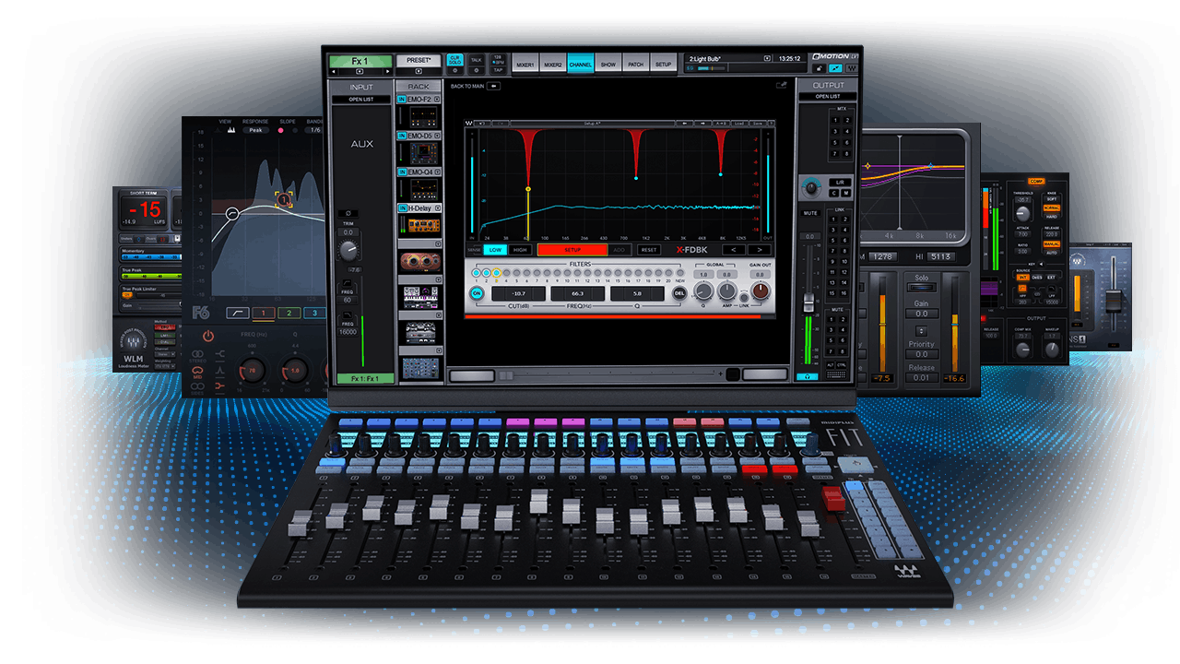Open EMO-D5 rack slot menu

coord(437,136)
